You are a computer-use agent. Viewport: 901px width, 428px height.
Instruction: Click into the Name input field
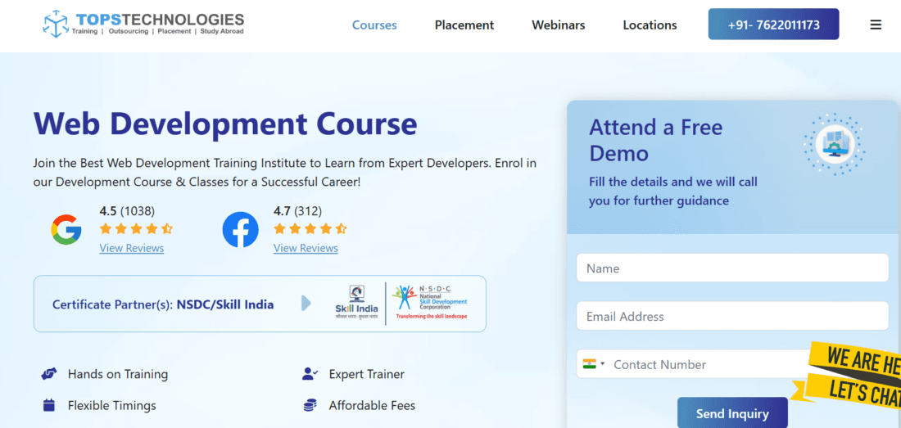pyautogui.click(x=732, y=268)
